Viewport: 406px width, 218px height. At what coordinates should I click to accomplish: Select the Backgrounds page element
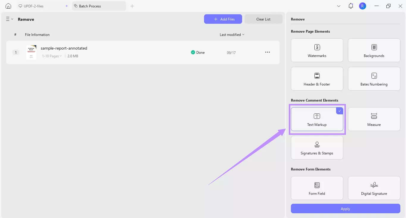[x=374, y=50]
